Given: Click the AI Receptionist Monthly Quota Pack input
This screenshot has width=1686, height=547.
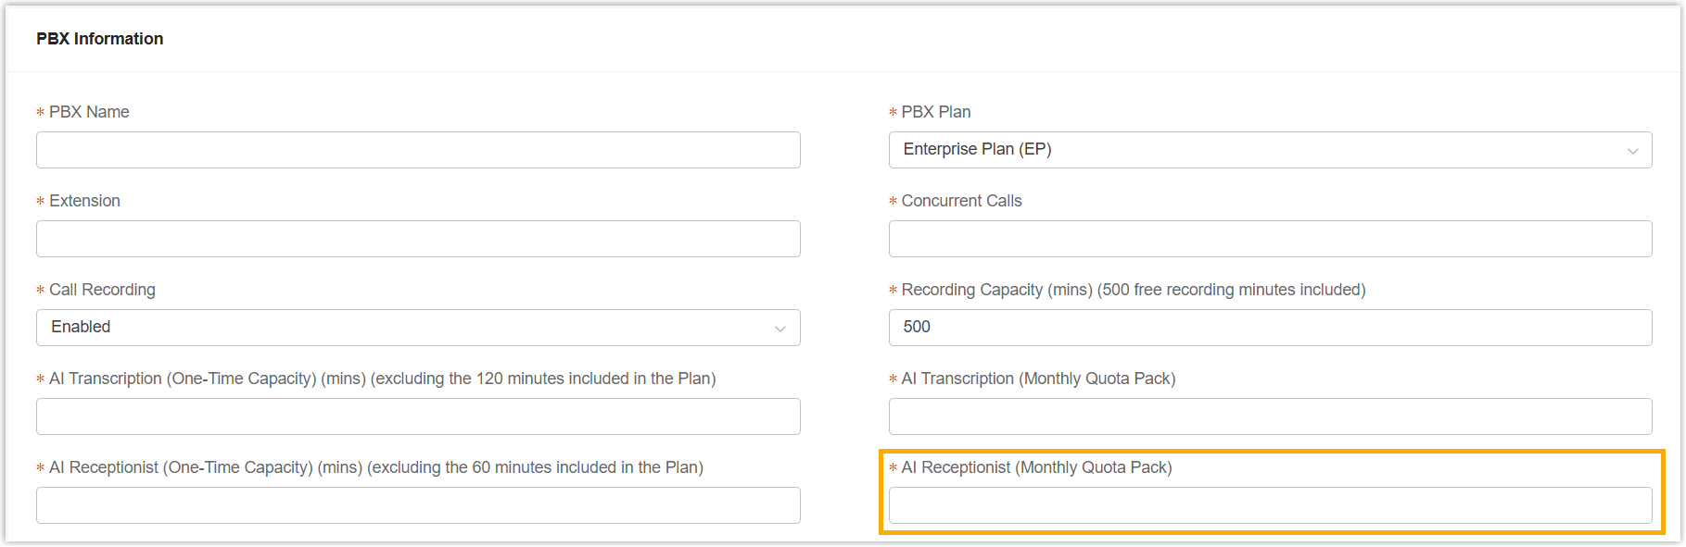Looking at the screenshot, I should pyautogui.click(x=1270, y=505).
